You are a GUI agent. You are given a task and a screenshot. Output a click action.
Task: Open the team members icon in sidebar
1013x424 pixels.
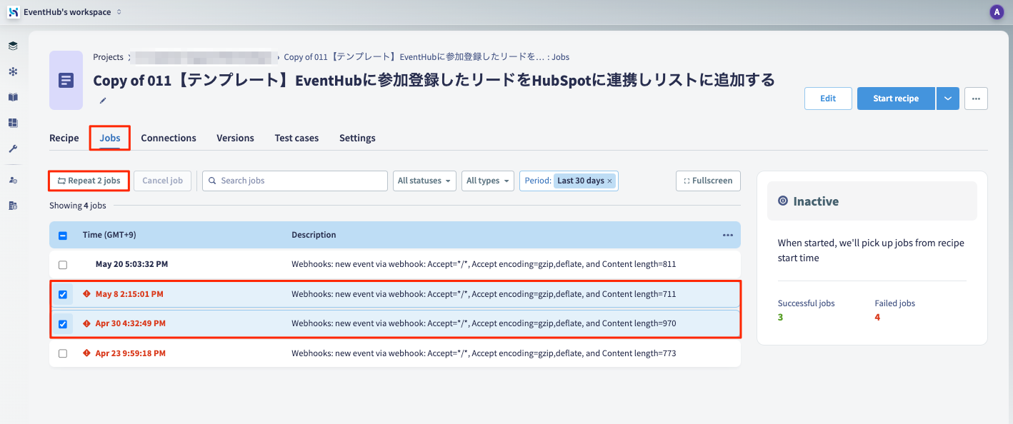(x=13, y=180)
